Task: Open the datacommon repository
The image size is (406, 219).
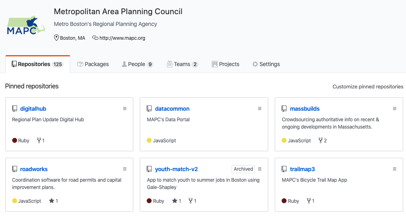Action: click(172, 109)
